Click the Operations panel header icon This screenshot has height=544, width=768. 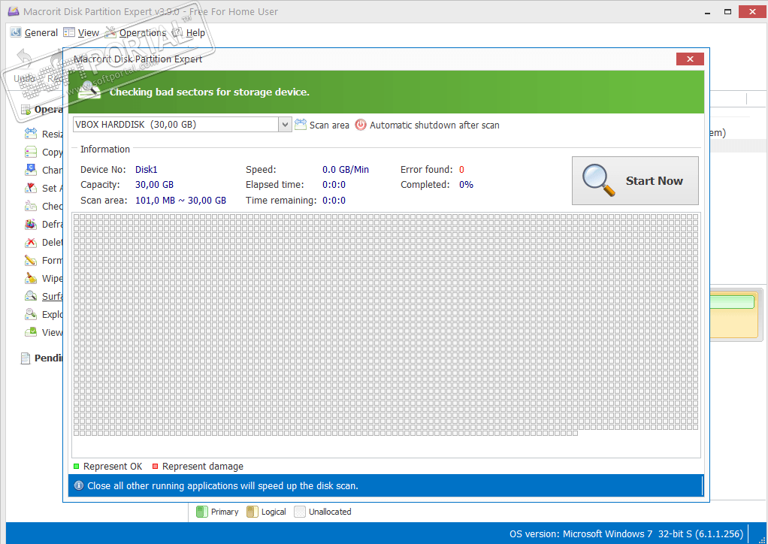pos(26,109)
